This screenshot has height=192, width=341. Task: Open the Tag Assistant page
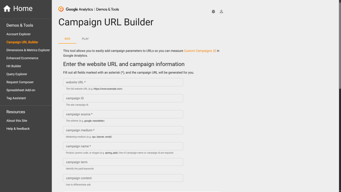click(x=16, y=98)
